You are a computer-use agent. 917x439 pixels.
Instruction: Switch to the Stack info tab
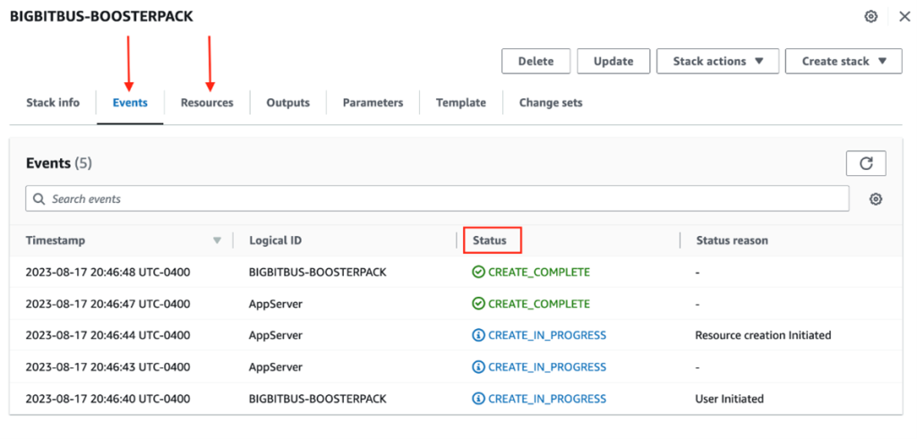pos(51,103)
